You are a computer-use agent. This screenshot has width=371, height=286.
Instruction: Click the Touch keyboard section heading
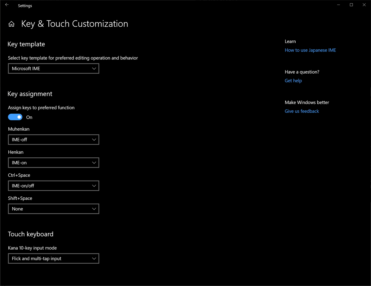[x=30, y=234]
